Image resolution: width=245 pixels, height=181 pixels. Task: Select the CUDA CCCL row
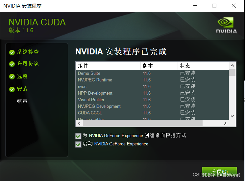152,113
